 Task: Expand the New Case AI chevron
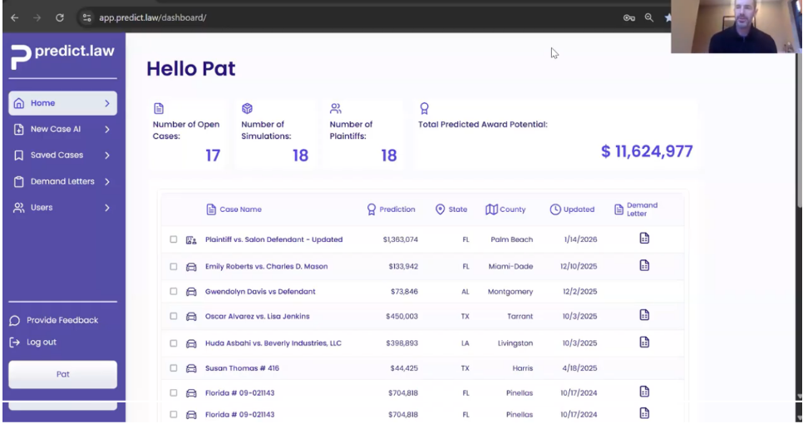point(107,130)
